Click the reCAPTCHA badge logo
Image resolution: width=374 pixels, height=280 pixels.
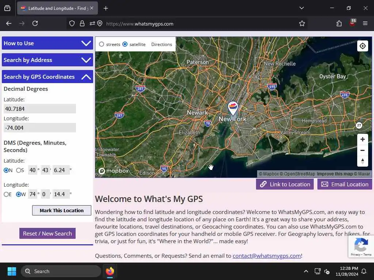pos(361,245)
